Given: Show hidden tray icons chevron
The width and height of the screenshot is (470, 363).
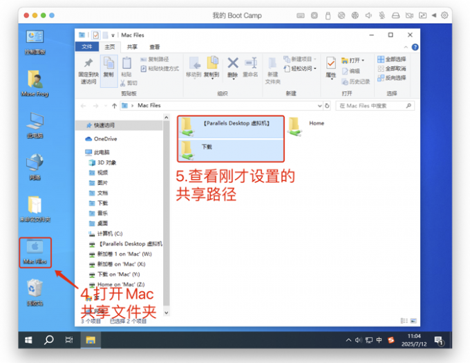Looking at the screenshot, I should [348, 340].
